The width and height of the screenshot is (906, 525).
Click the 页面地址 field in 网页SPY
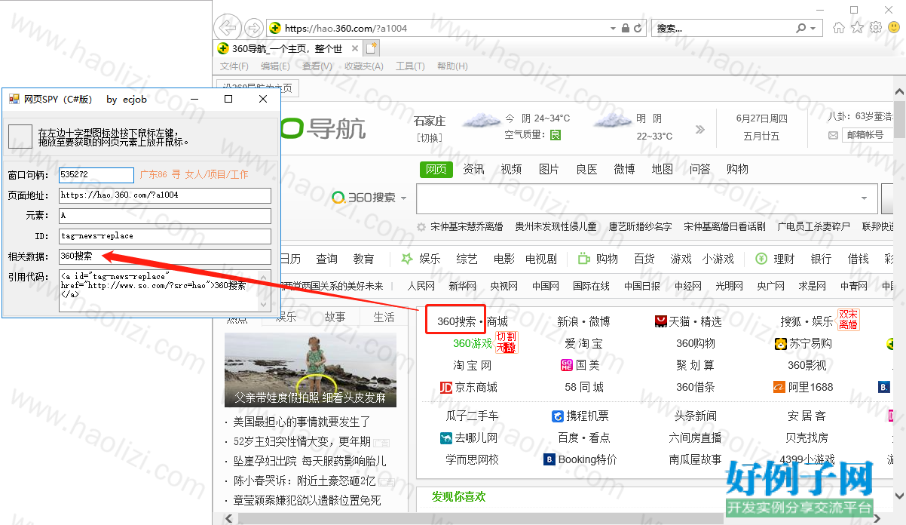pos(164,195)
